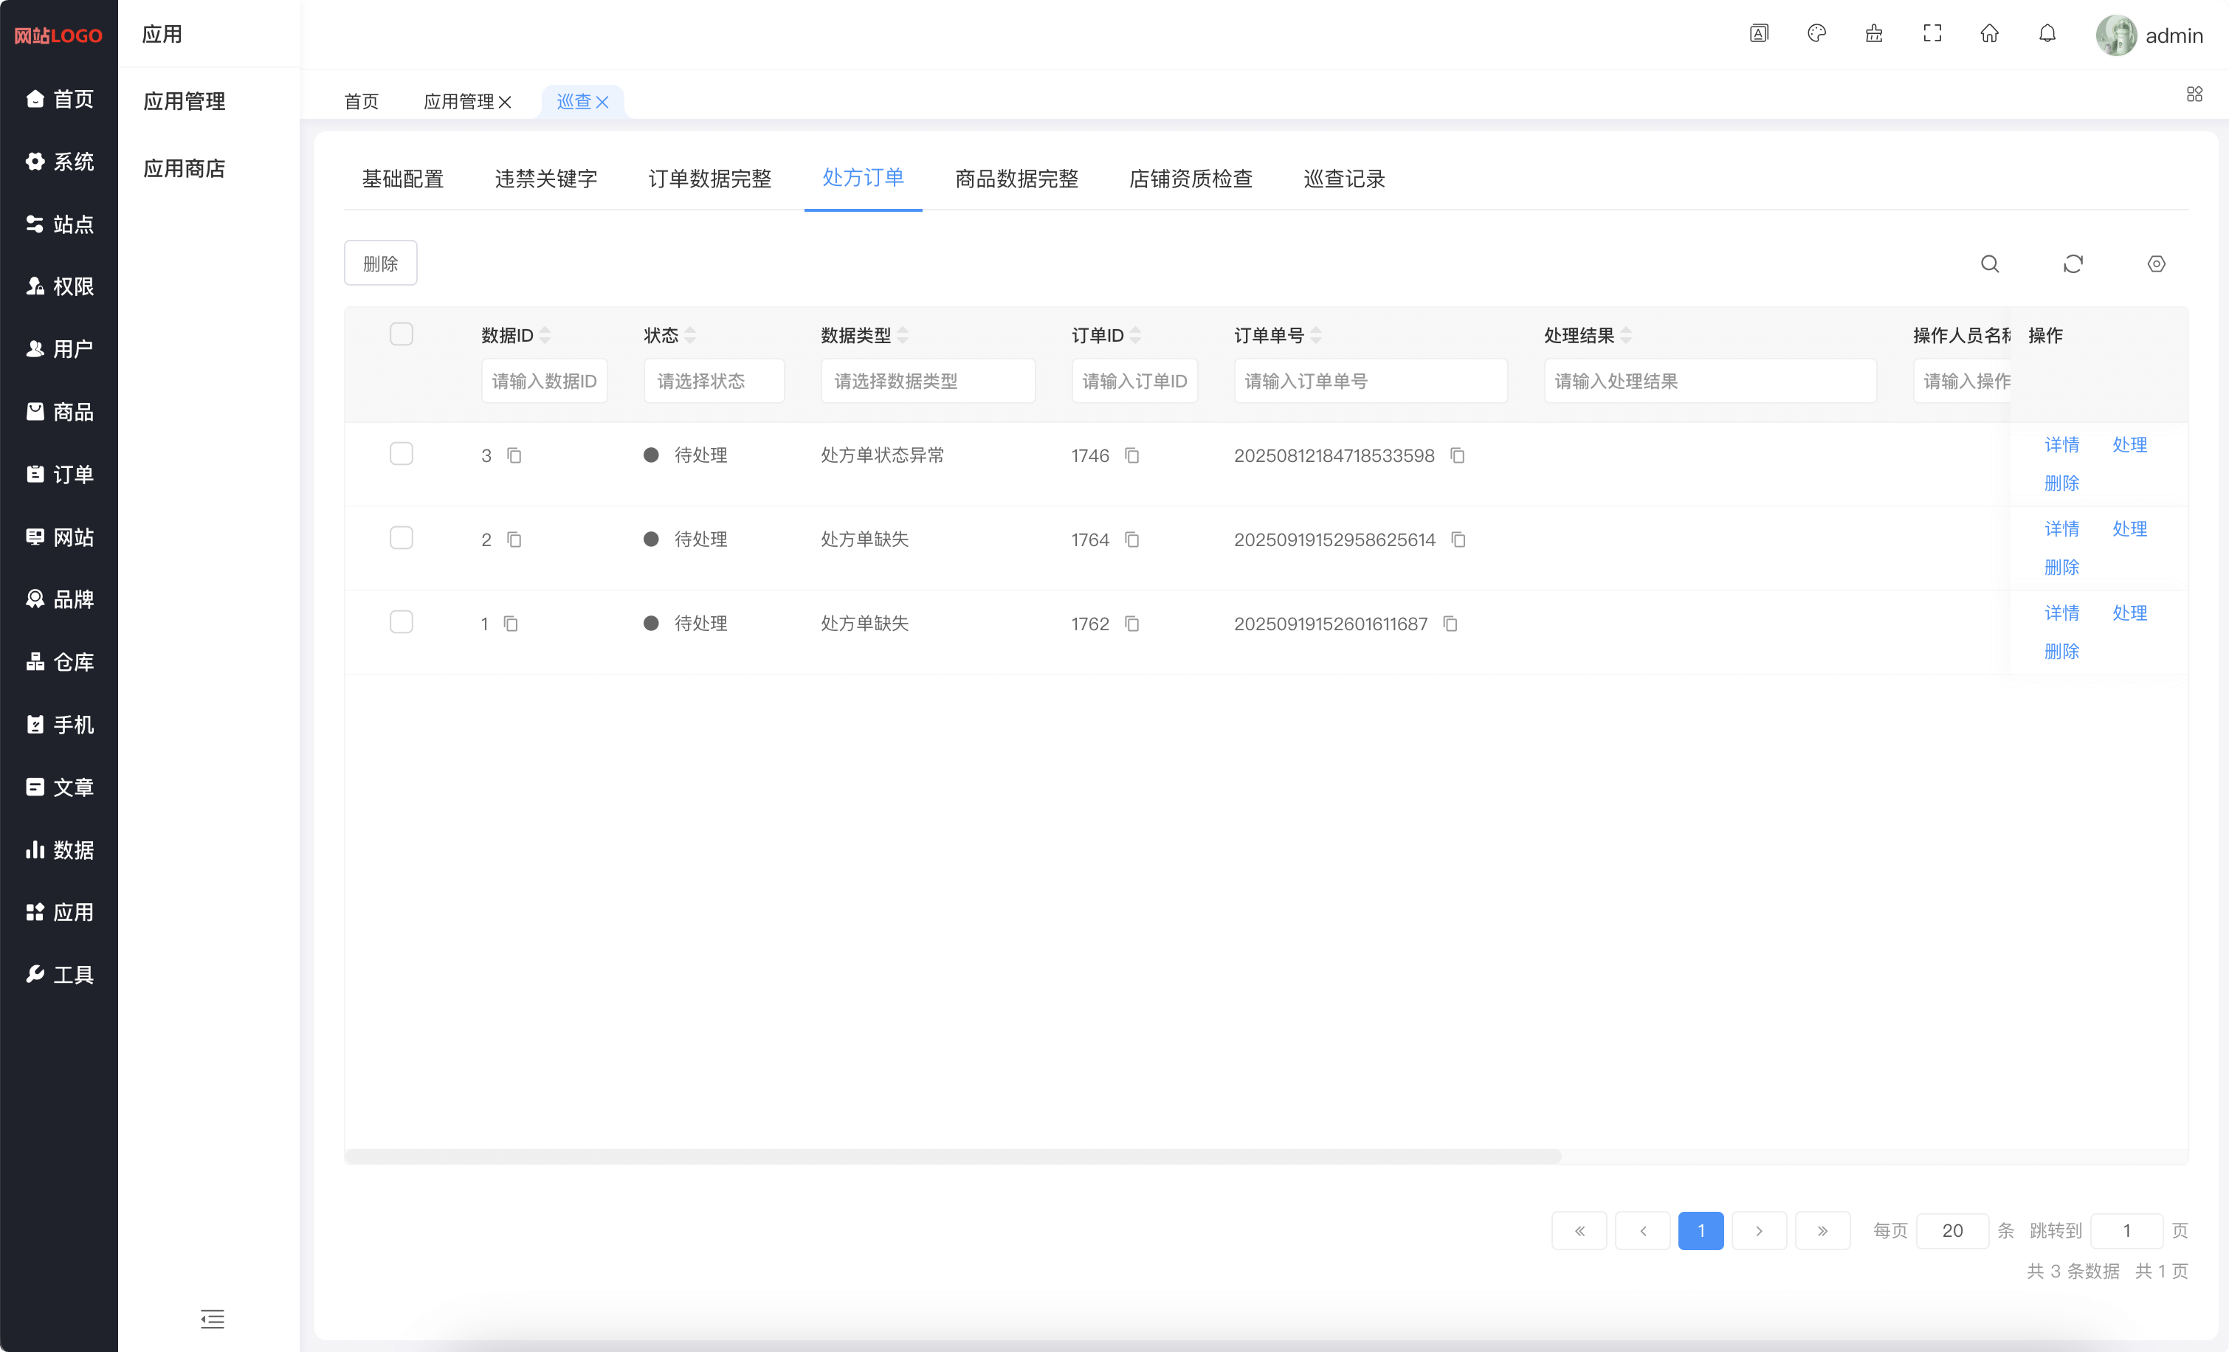The width and height of the screenshot is (2229, 1352).
Task: Switch to the 违禁关键字 tab
Action: [x=545, y=179]
